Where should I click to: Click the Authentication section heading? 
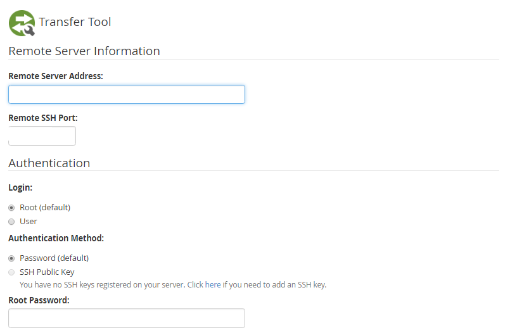point(49,163)
